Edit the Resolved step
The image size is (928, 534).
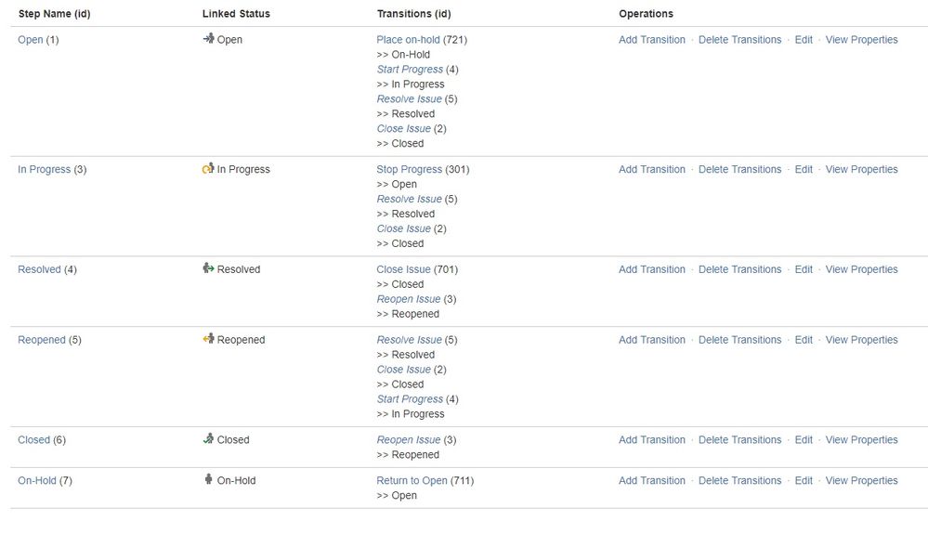804,269
